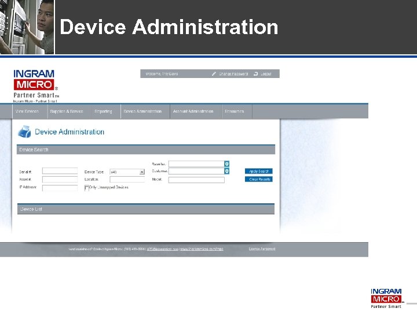Click the Clear Results button

pos(259,179)
